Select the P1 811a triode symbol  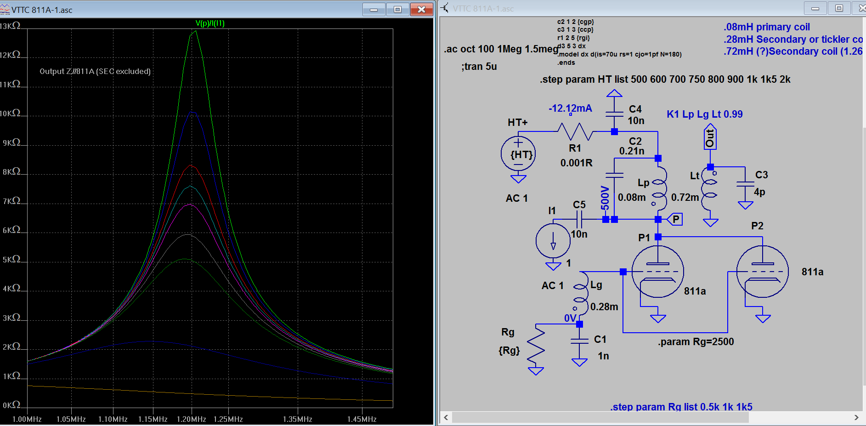(658, 272)
